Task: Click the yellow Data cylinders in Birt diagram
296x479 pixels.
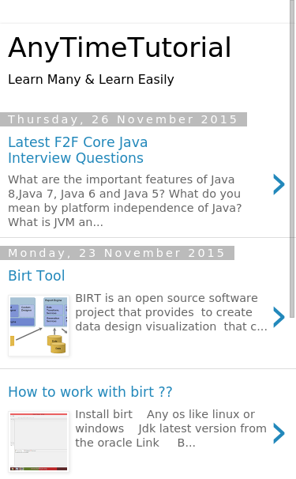Action: (57, 344)
